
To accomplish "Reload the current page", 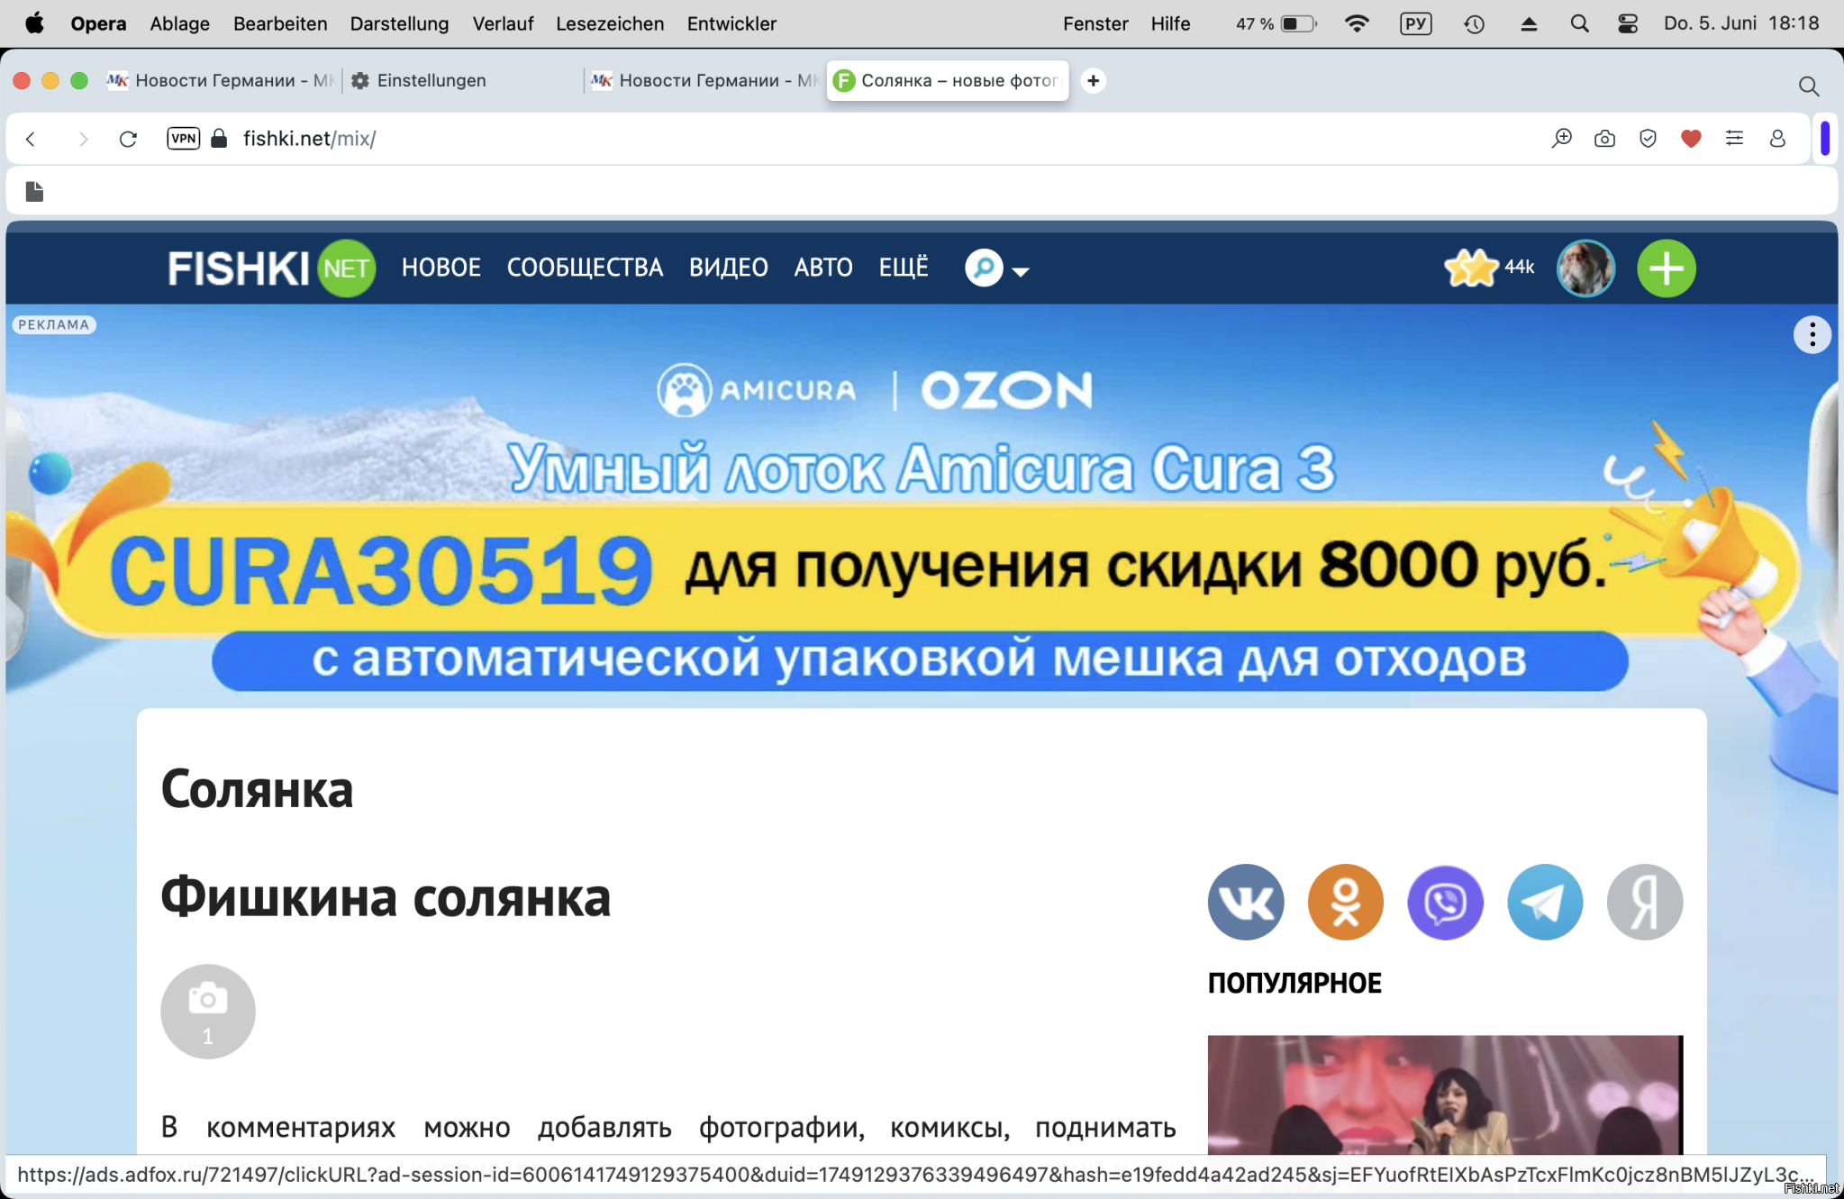I will tap(128, 139).
